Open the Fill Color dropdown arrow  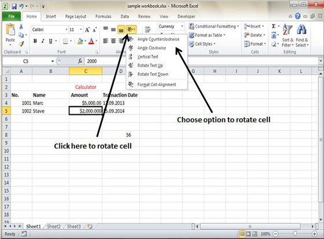(x=85, y=41)
